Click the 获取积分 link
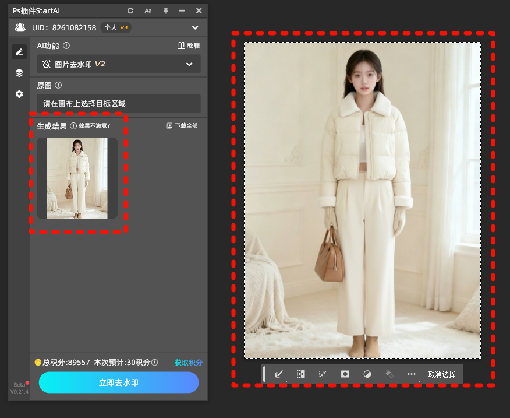Screen dimensions: 510x418 click(x=188, y=363)
